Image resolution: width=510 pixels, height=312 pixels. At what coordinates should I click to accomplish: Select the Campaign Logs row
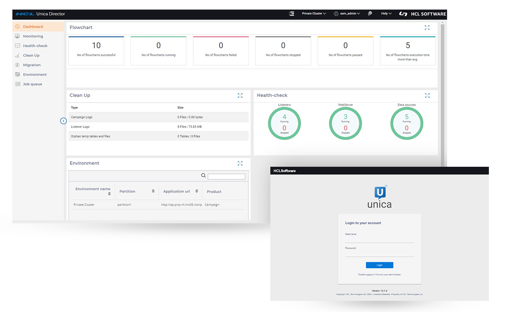158,117
